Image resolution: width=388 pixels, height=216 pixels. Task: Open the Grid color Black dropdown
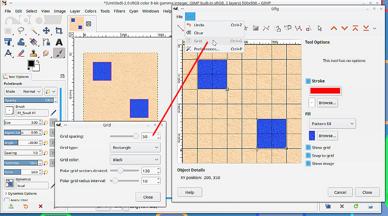point(135,159)
